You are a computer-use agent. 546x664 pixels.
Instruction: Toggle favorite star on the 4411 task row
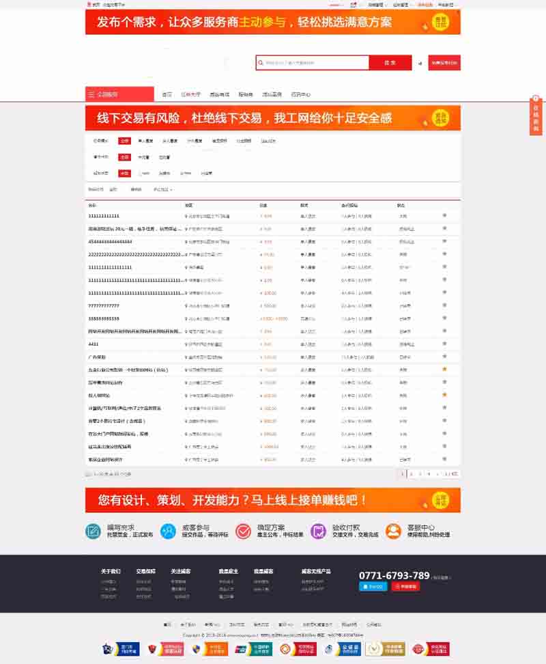(x=444, y=344)
